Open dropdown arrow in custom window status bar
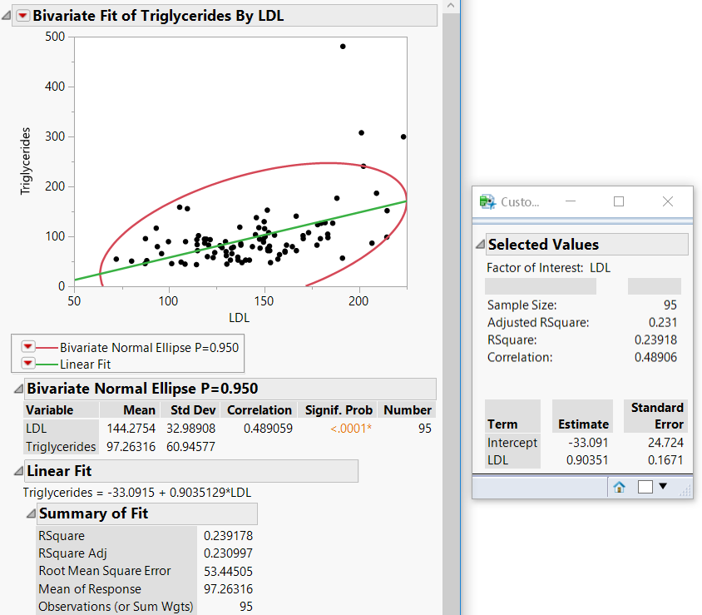702x615 pixels. click(x=663, y=487)
